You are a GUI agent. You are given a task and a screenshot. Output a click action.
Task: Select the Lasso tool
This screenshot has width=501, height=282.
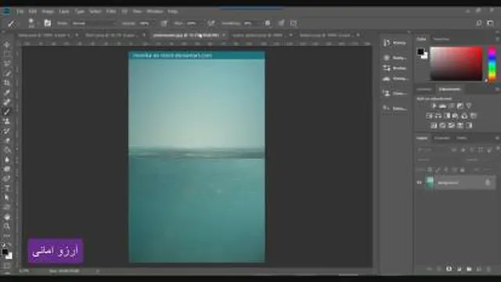point(7,63)
